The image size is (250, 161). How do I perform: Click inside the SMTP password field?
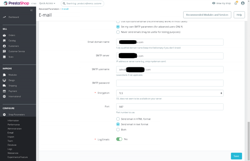click(170, 83)
